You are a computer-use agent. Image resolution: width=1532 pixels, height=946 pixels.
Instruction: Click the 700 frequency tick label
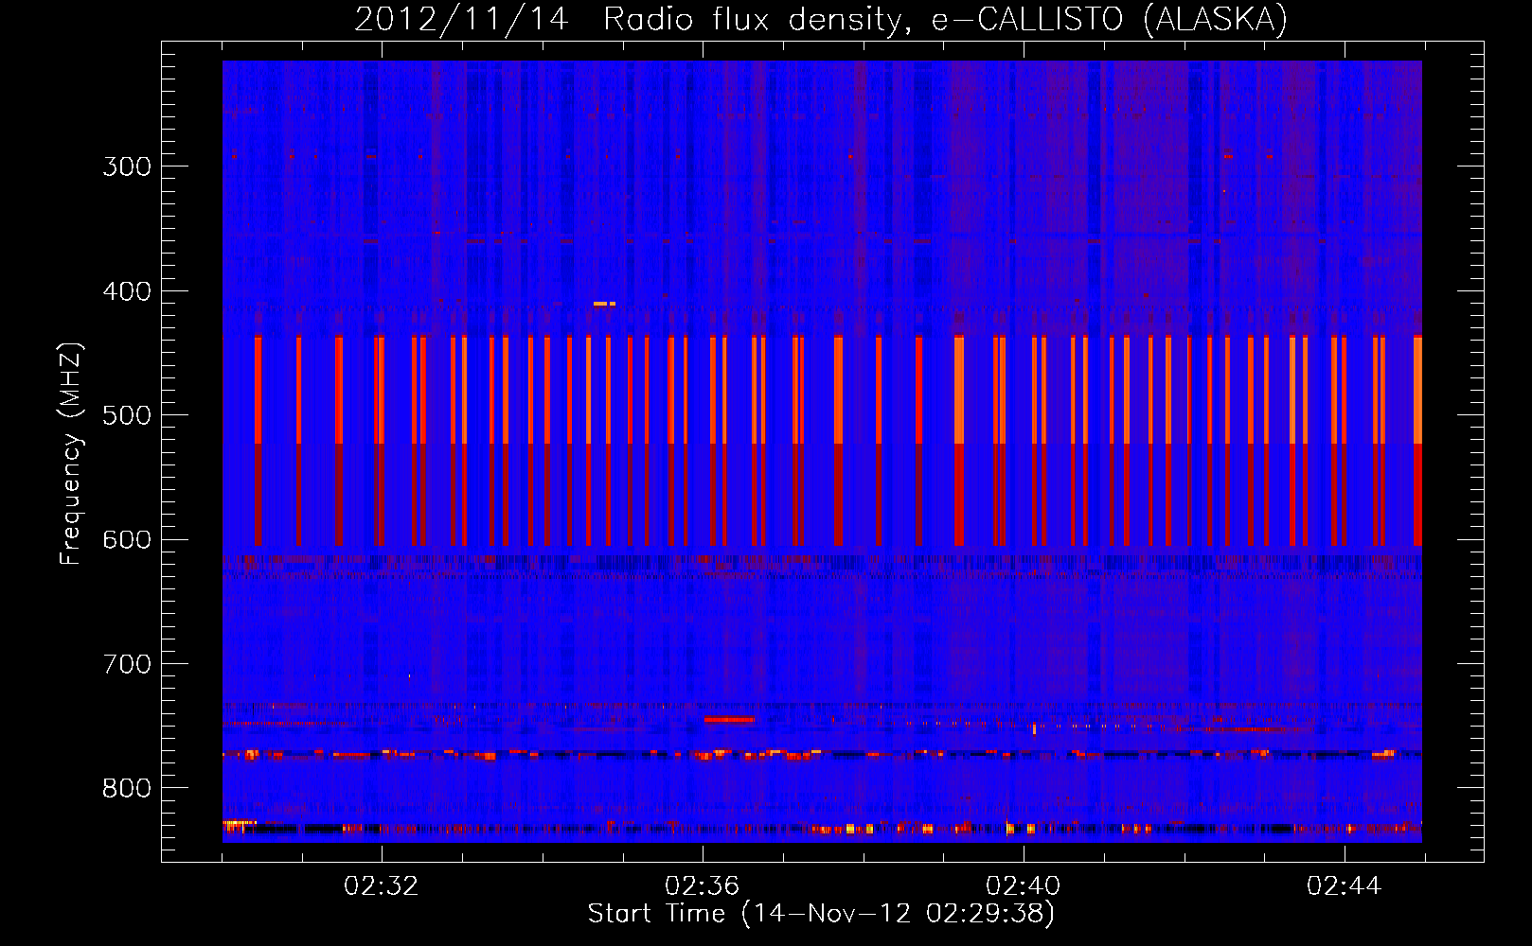point(127,664)
